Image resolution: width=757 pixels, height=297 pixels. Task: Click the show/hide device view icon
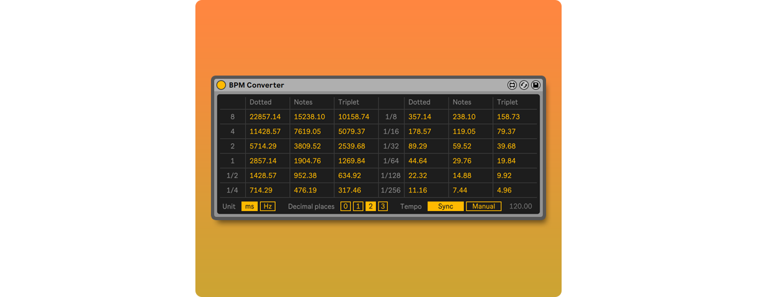pos(512,85)
